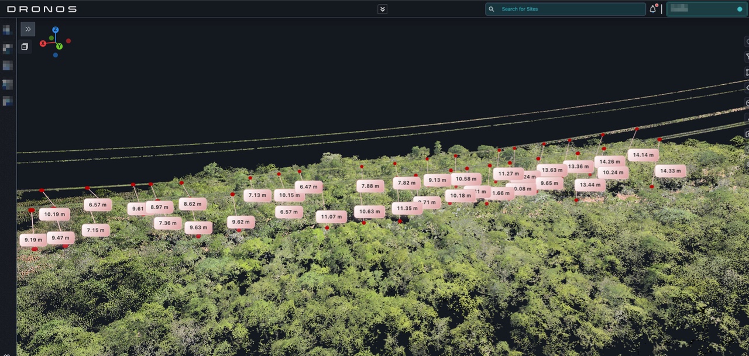This screenshot has width=749, height=356.
Task: Click the collapse-all stacked minus icon
Action: pos(25,47)
